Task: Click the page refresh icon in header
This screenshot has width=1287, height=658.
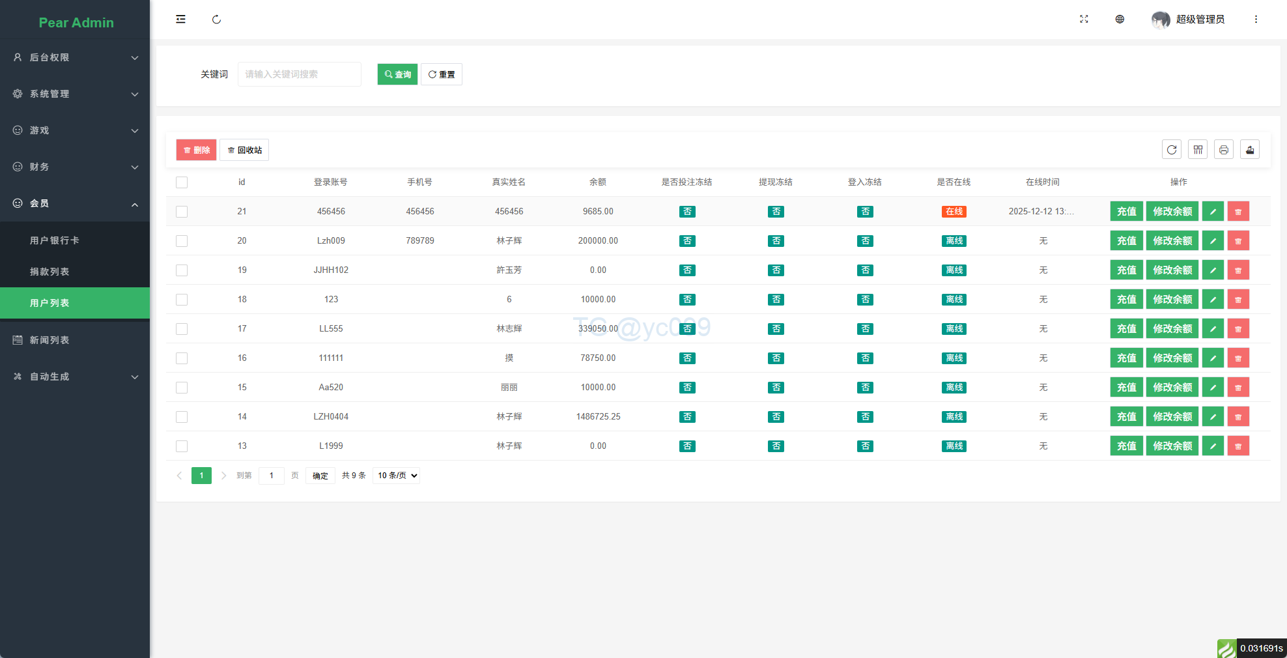Action: tap(216, 20)
